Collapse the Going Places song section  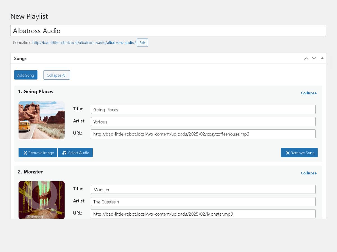coord(309,93)
